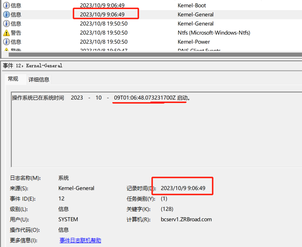Select the Kernel-Power source cell

click(x=194, y=42)
